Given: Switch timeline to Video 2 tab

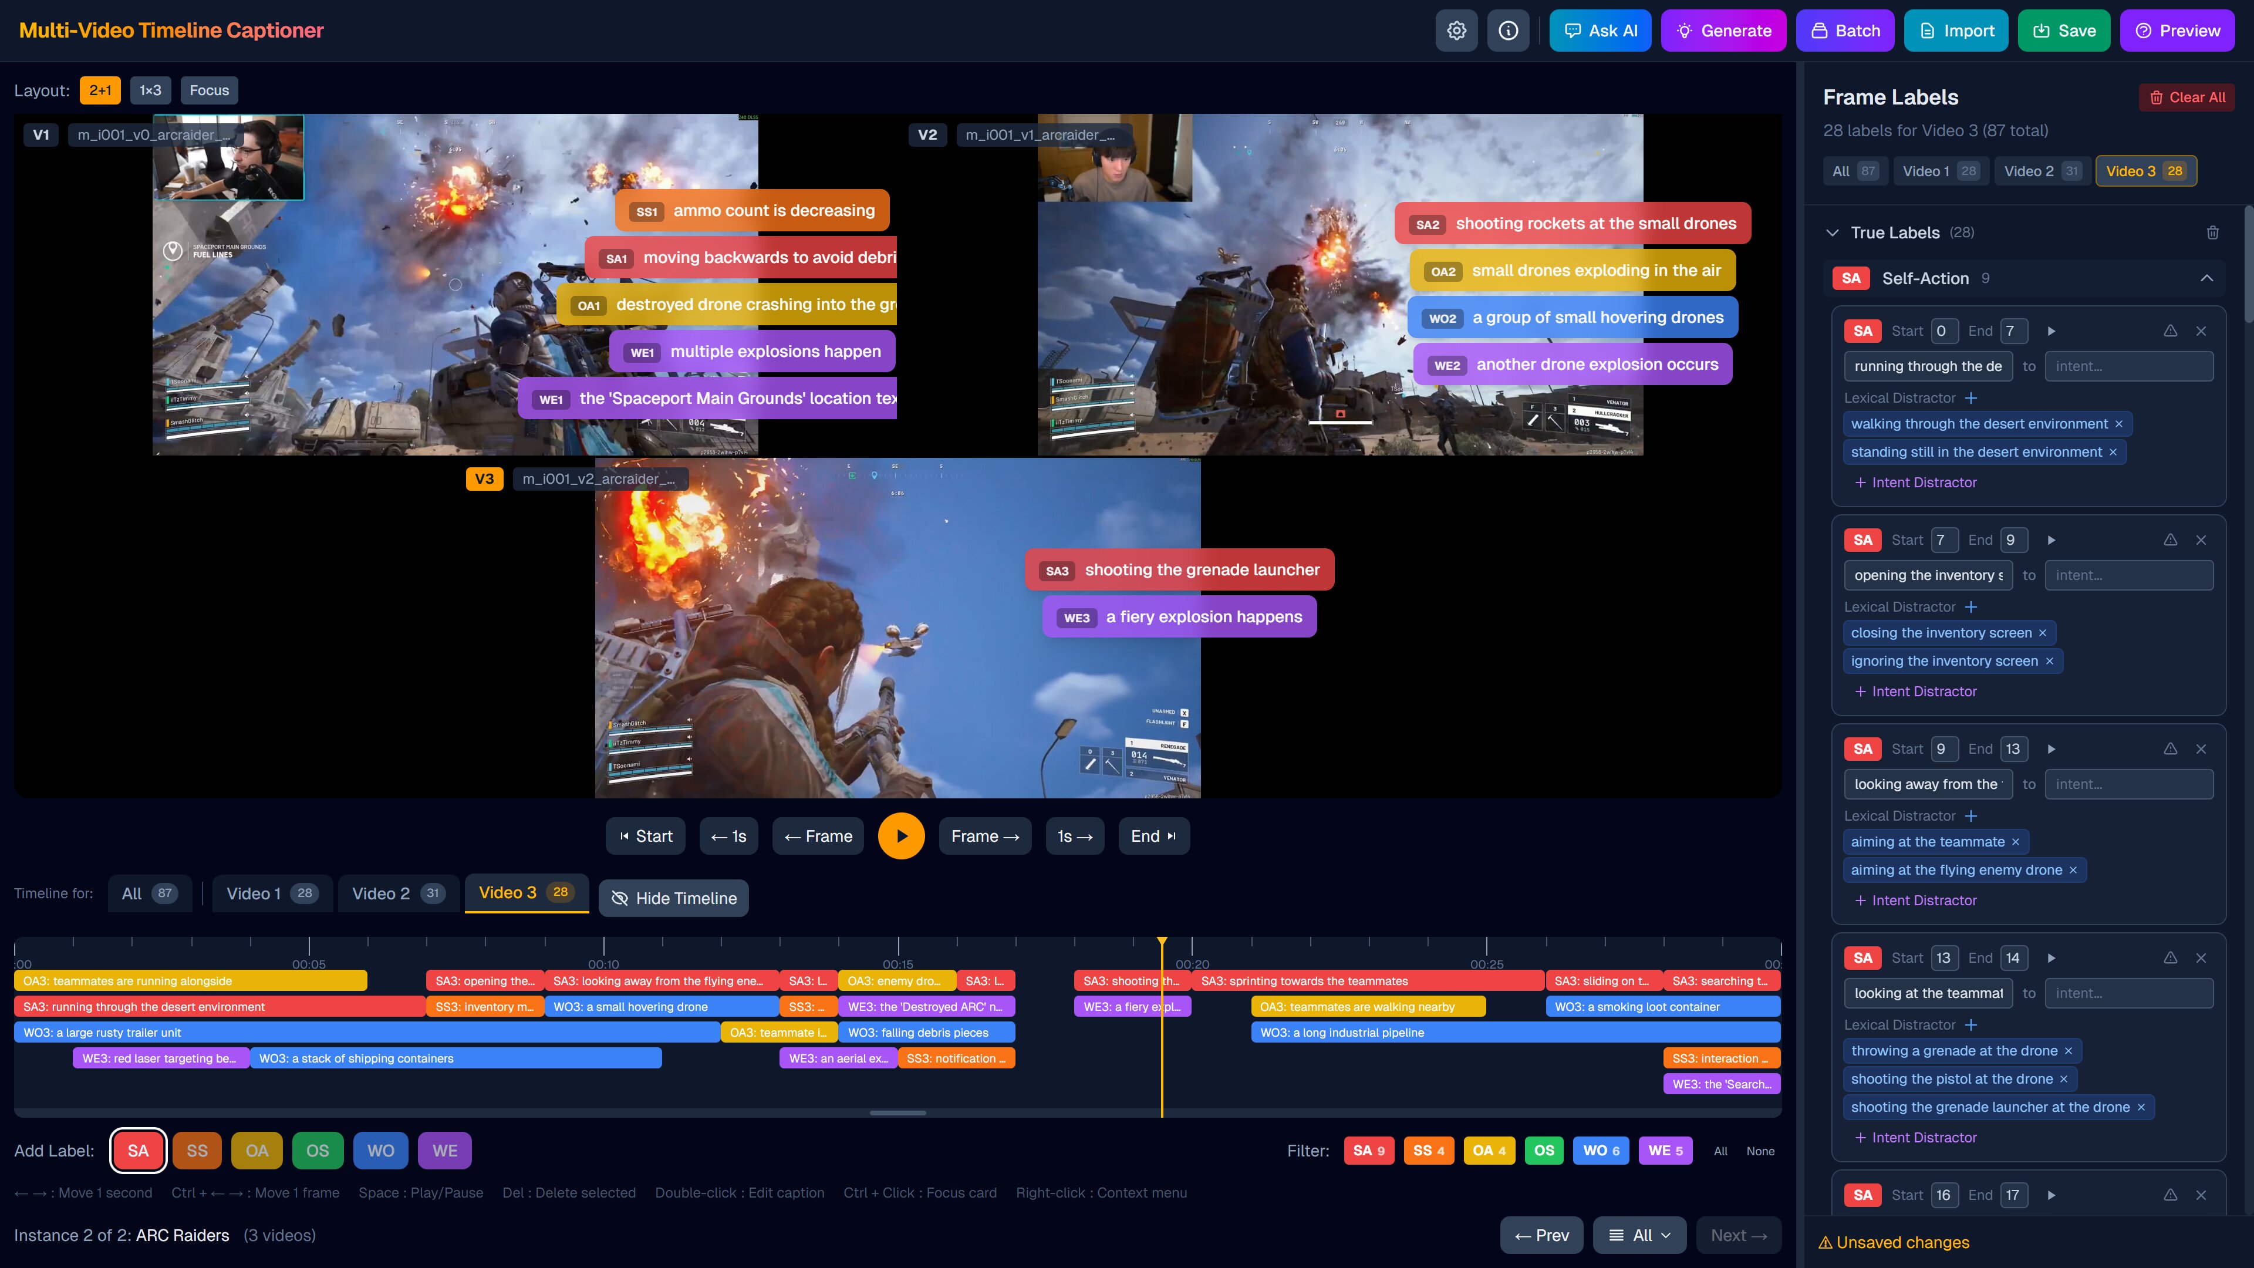Looking at the screenshot, I should pos(398,893).
